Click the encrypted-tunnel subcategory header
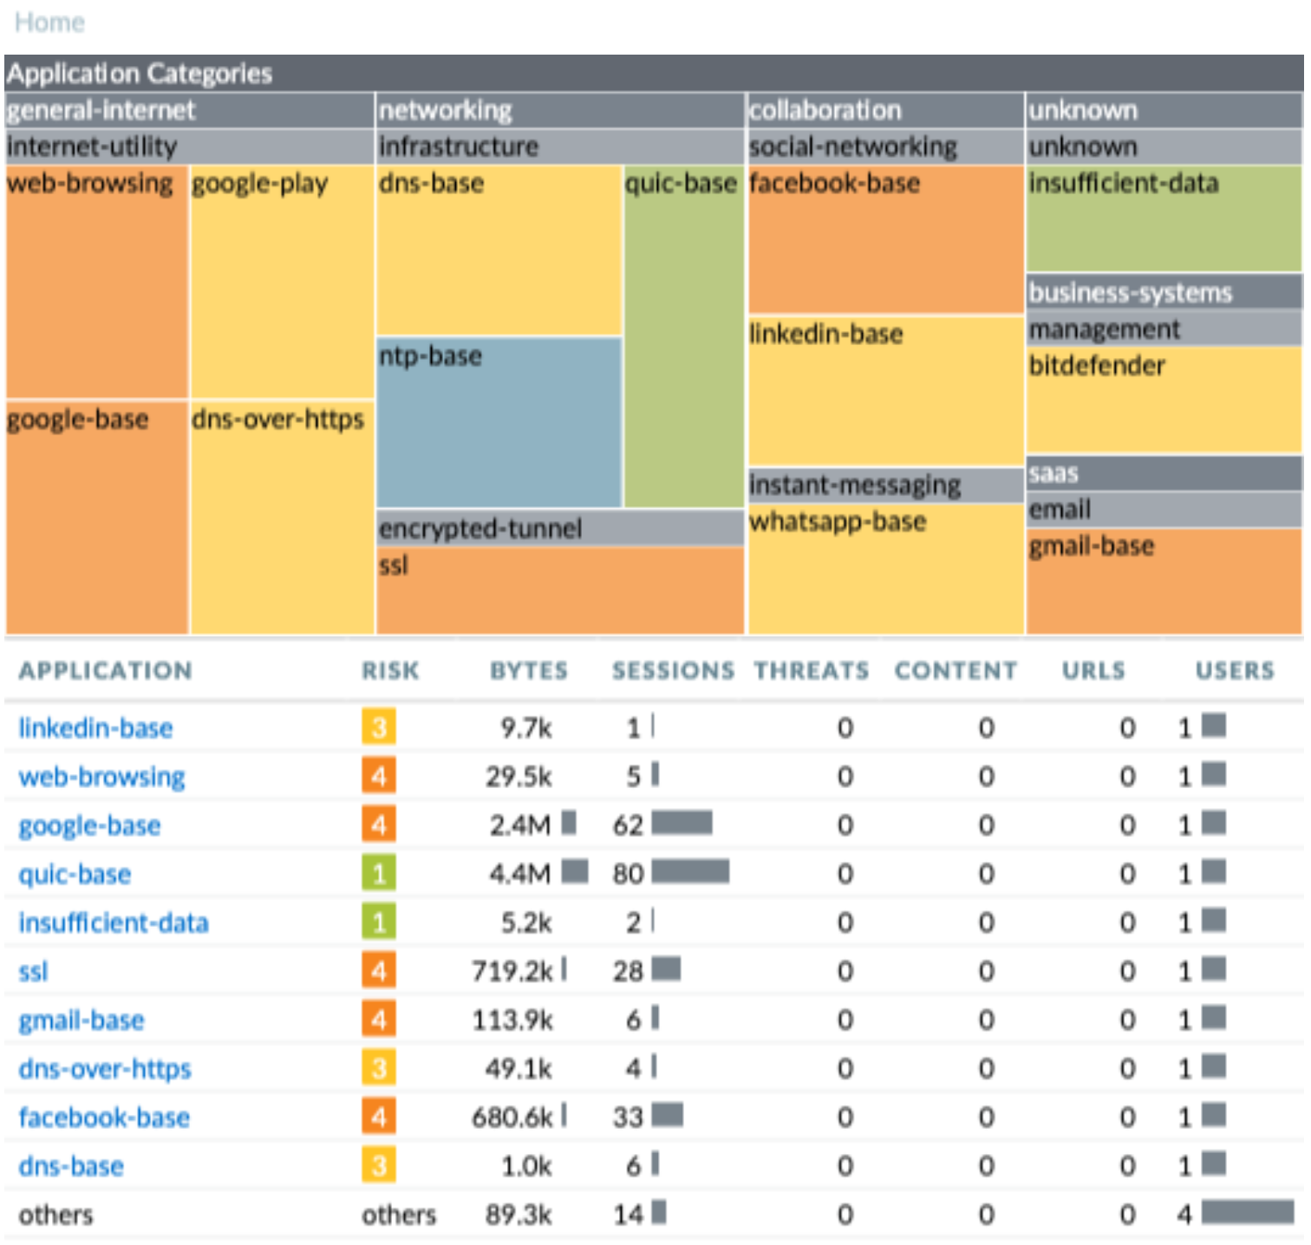1311x1245 pixels. pyautogui.click(x=559, y=528)
